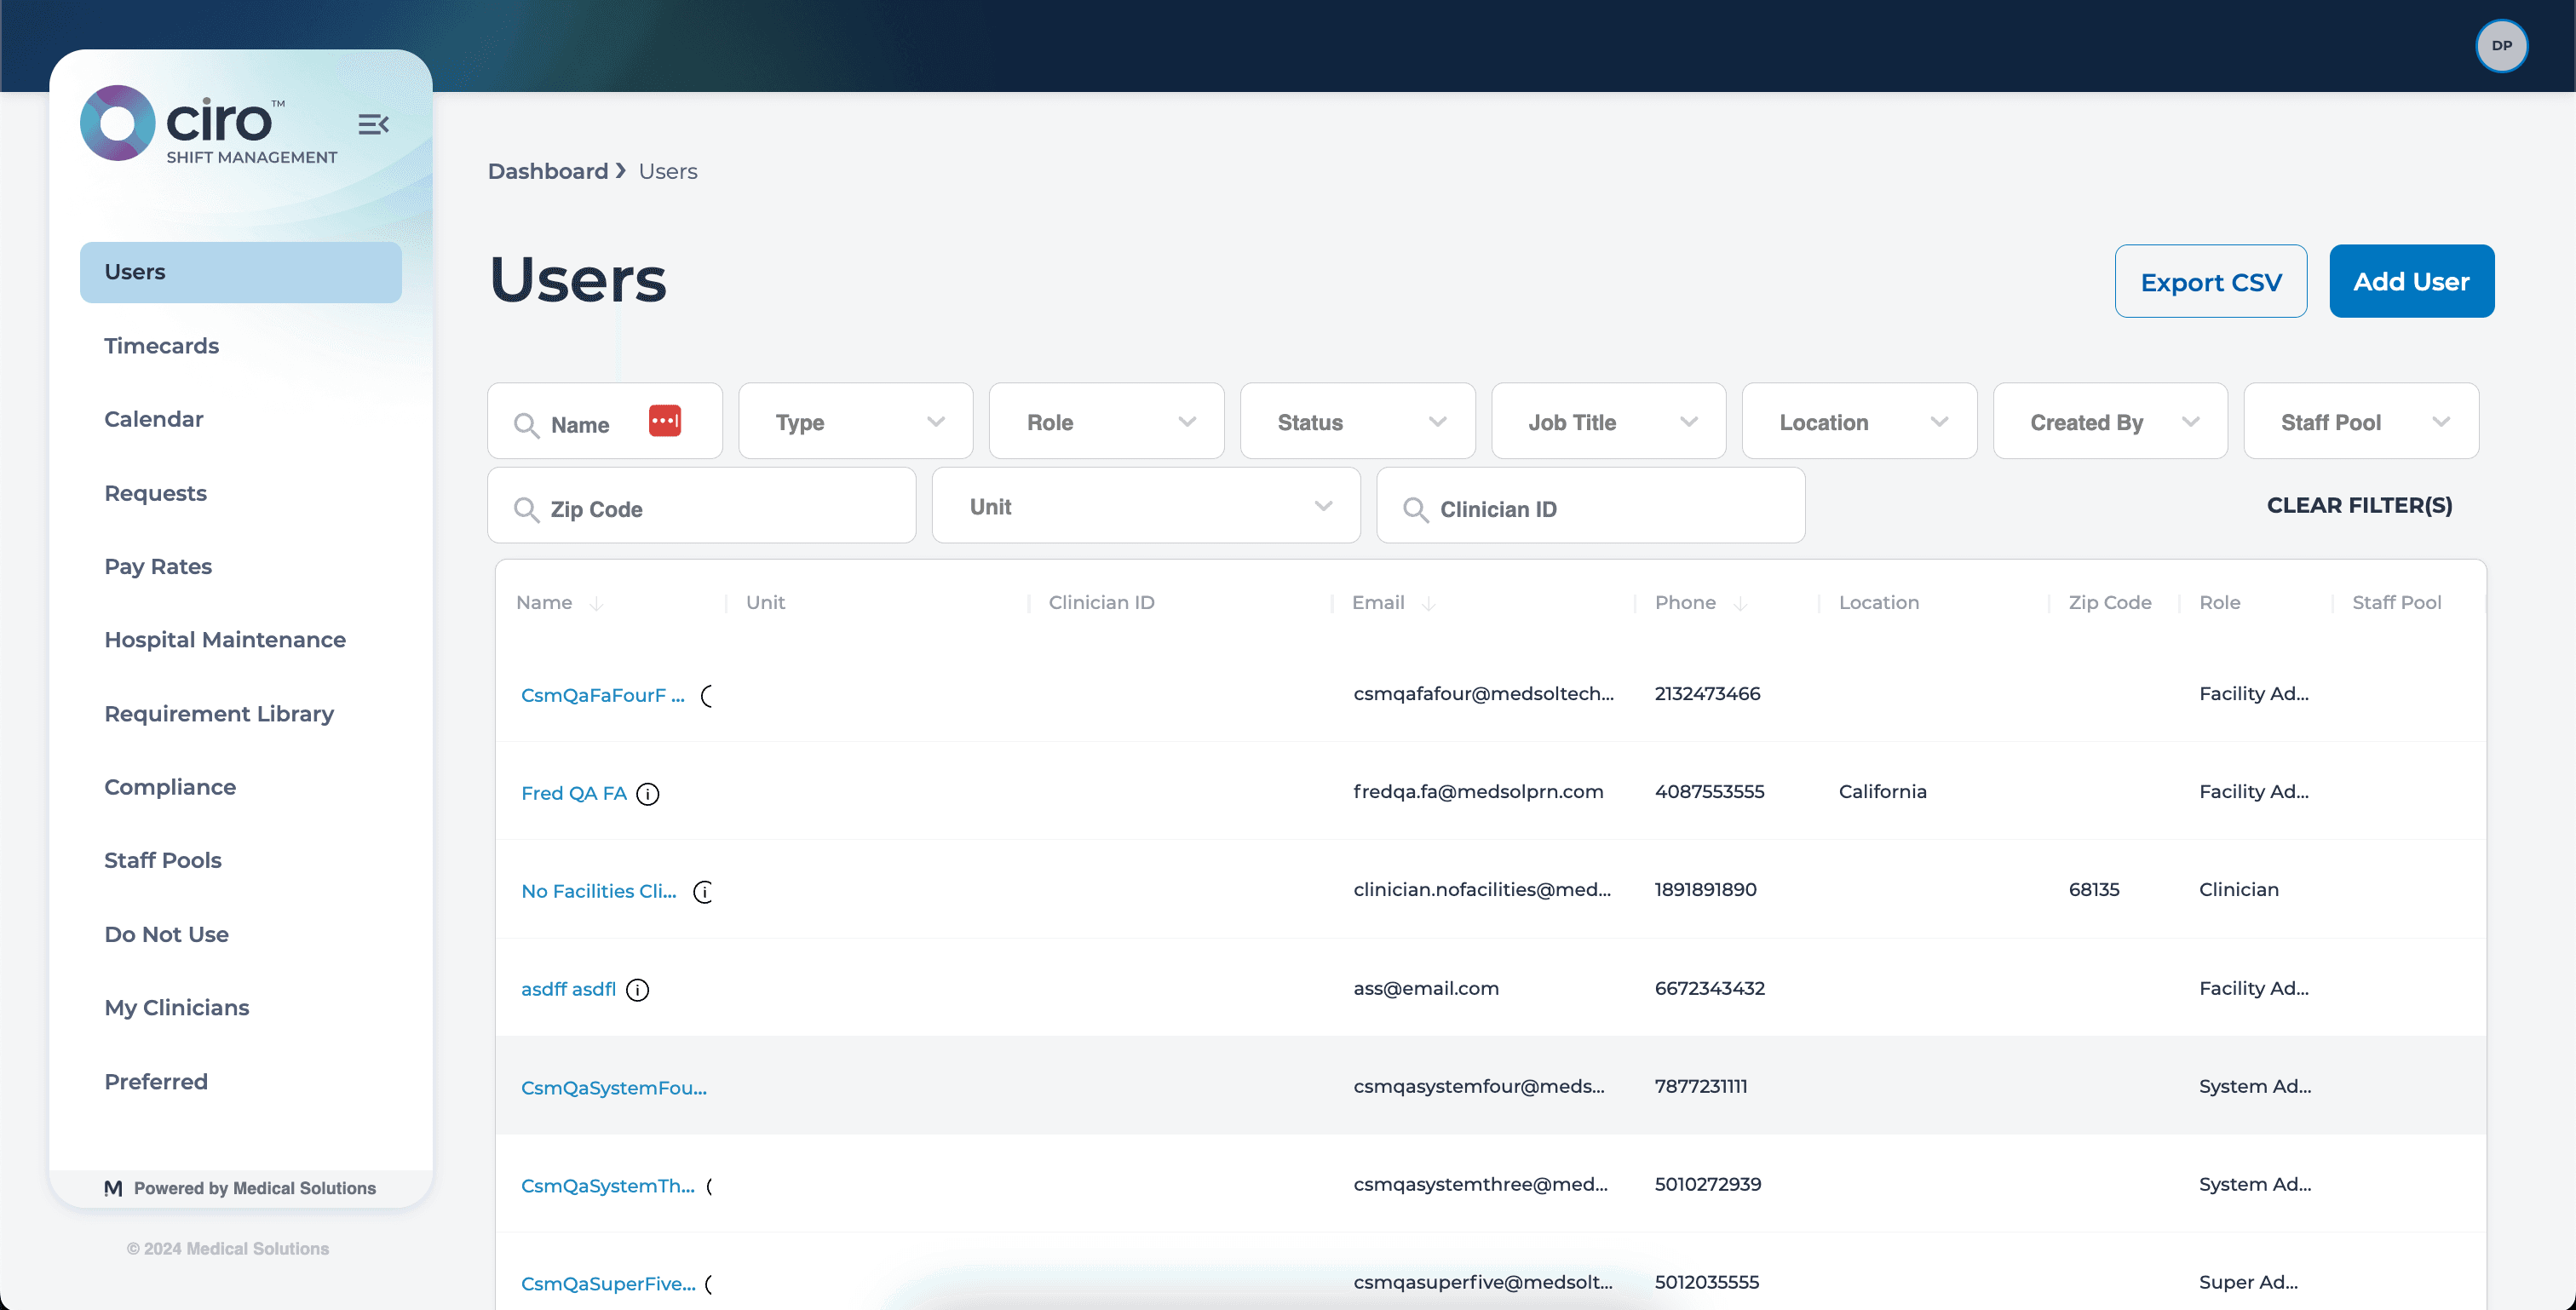
Task: Open the DP profile avatar menu
Action: coord(2501,45)
